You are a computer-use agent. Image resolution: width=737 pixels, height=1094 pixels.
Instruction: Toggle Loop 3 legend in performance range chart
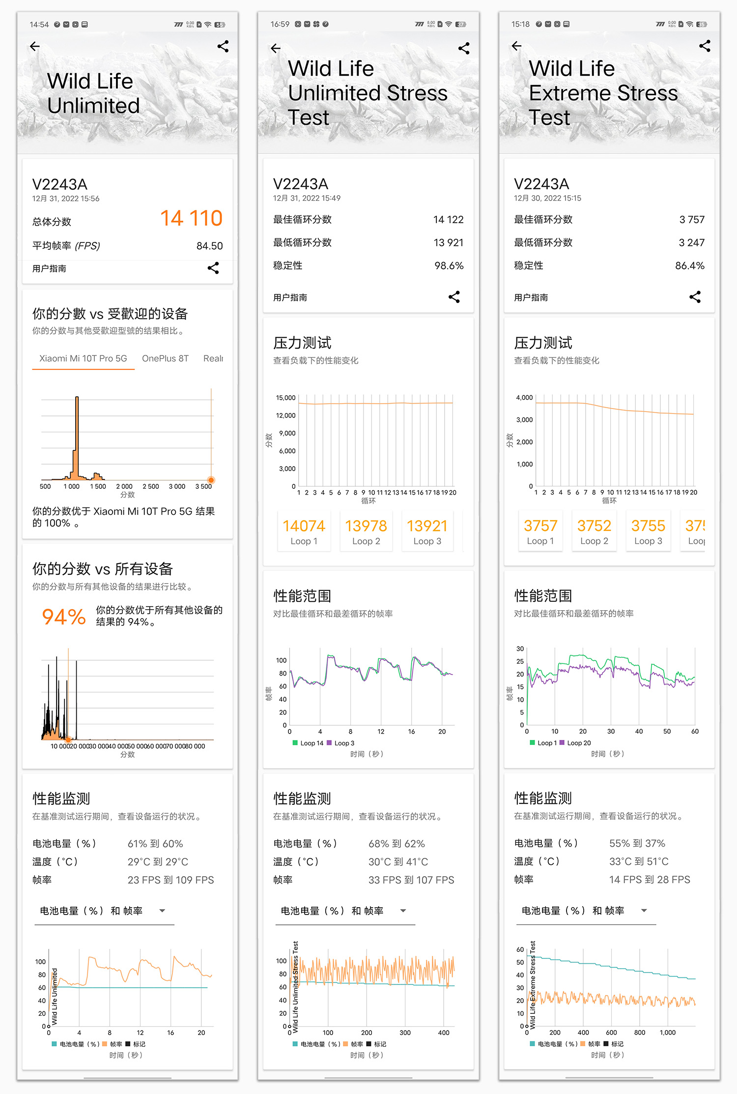tap(340, 743)
